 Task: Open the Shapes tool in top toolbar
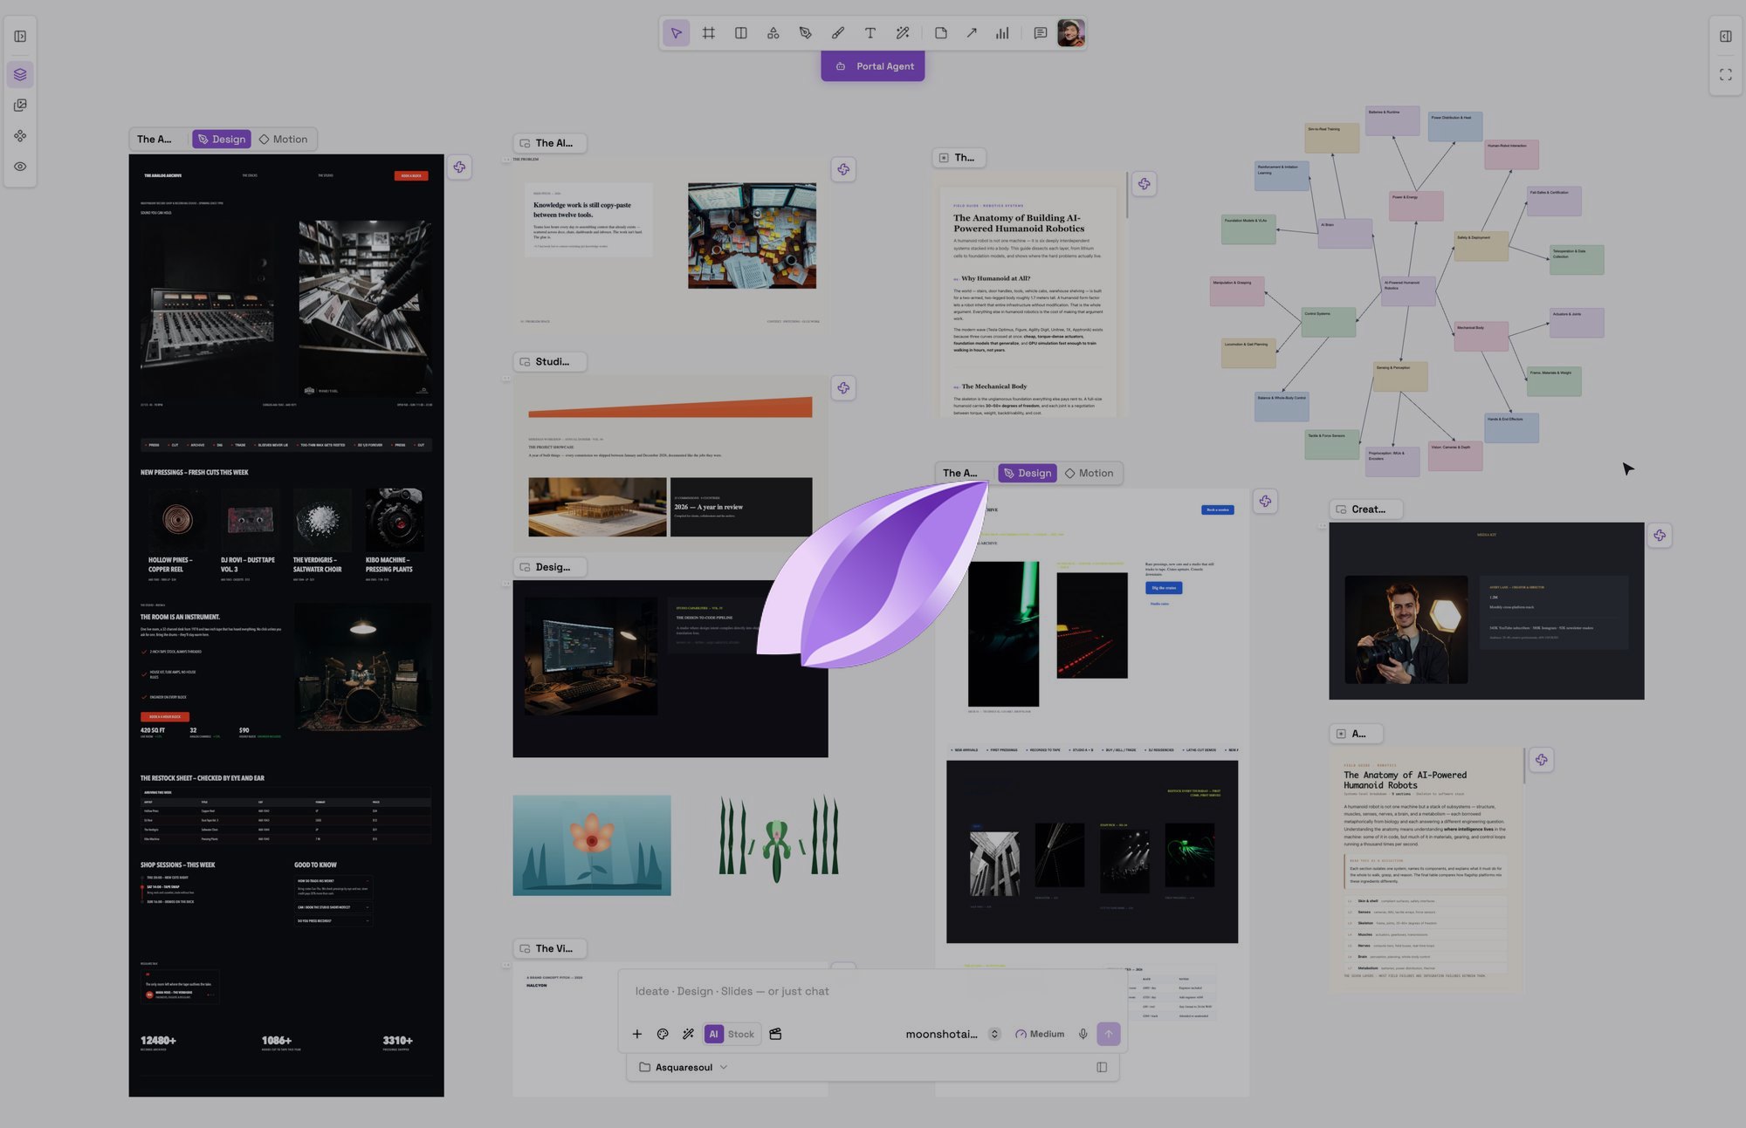click(x=773, y=33)
